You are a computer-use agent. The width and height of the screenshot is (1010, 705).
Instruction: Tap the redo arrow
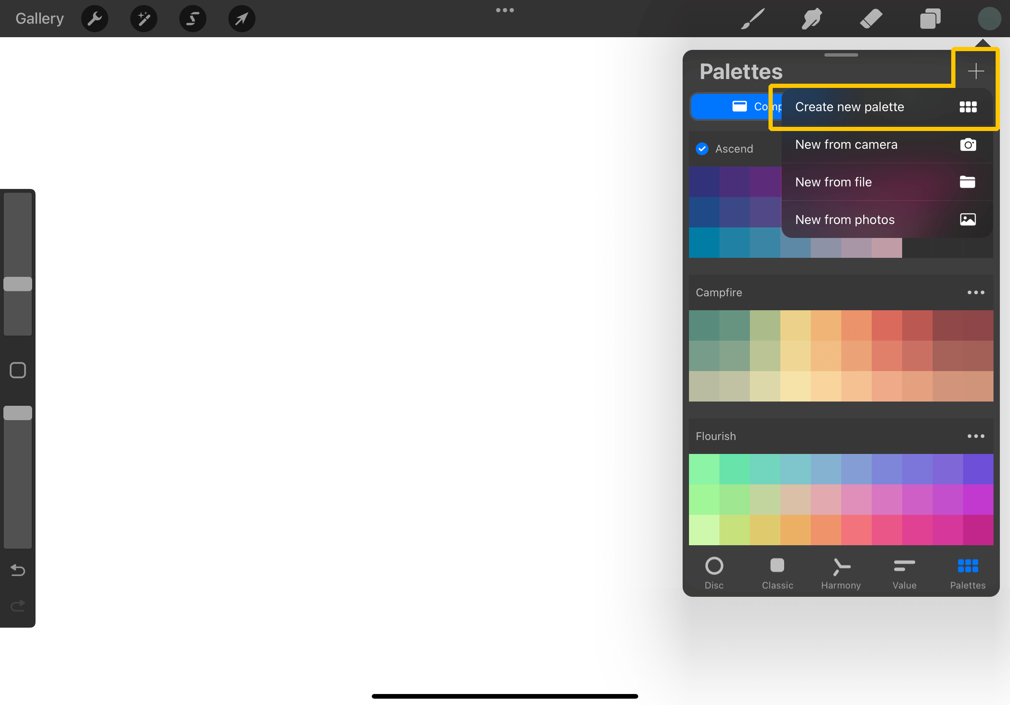pos(18,606)
